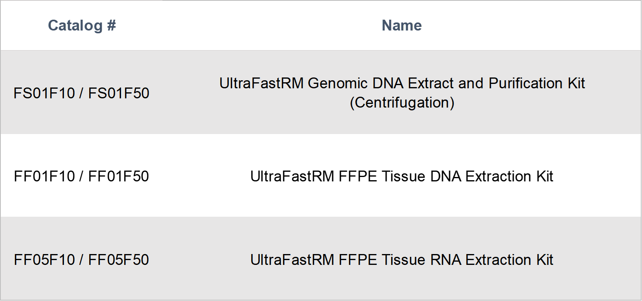Click UltraFastRM in the Genomic DNA row

tap(261, 83)
